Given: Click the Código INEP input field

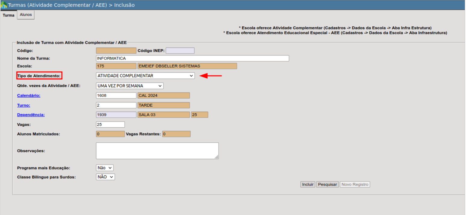Looking at the screenshot, I should tap(180, 50).
